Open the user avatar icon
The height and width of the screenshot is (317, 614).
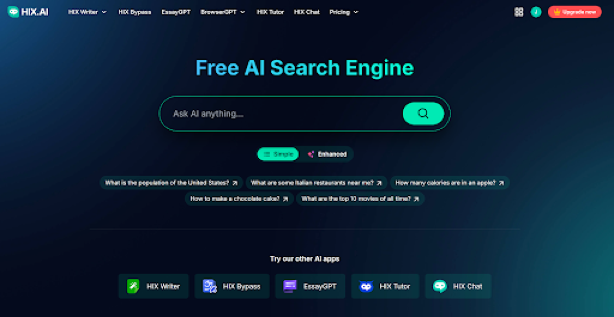click(x=536, y=12)
